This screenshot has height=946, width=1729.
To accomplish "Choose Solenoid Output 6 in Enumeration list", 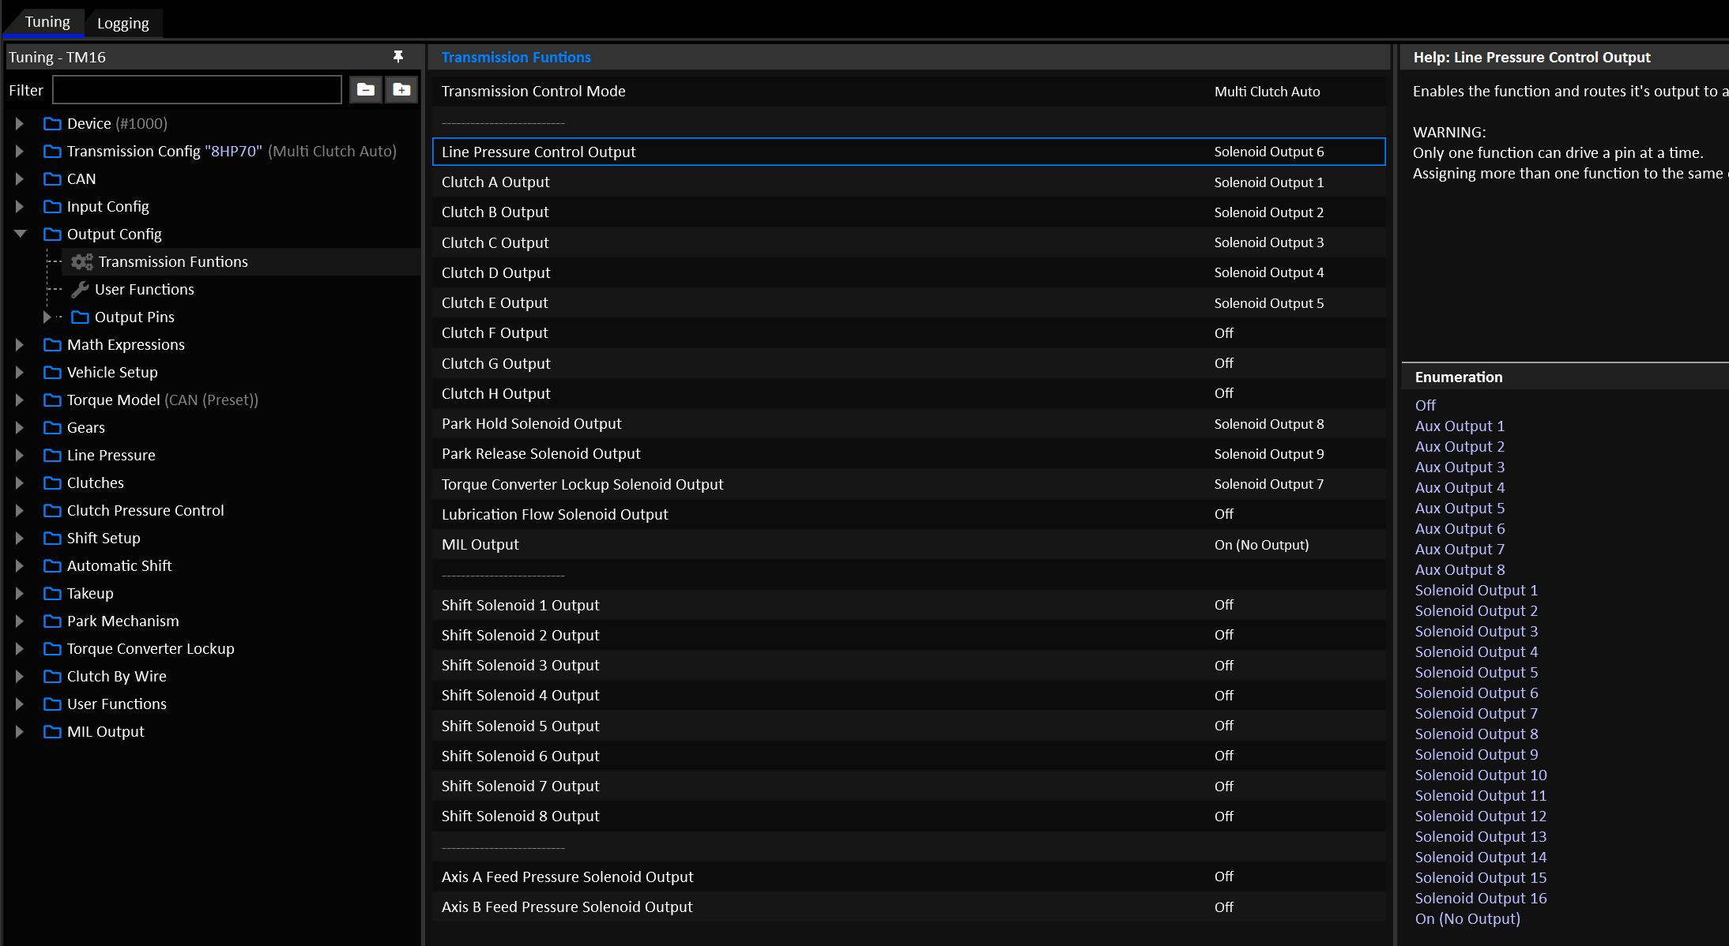I will [1476, 693].
